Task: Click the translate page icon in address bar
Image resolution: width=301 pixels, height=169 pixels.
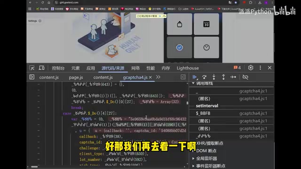Action: 230,2
